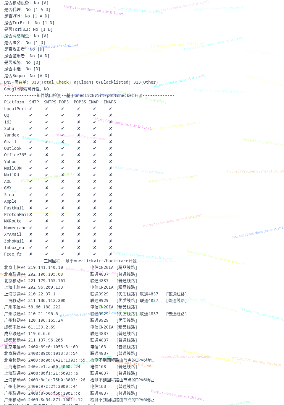The height and width of the screenshot is (405, 284).
Task: Click the IP address '211.137.96.205'
Action: (46, 340)
